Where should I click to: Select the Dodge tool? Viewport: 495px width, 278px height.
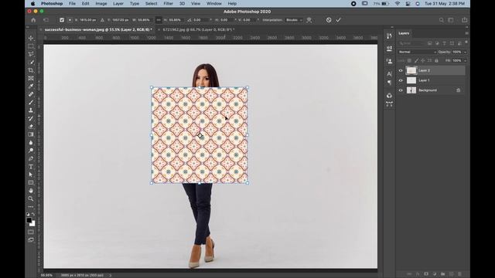point(31,151)
